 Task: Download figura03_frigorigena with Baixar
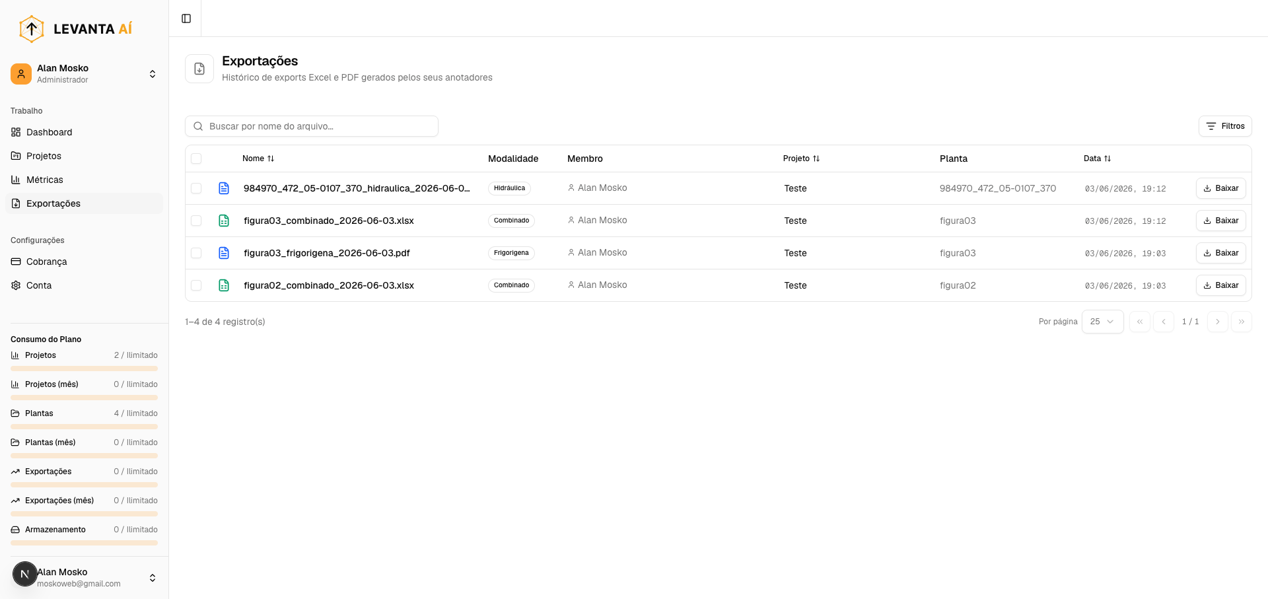coord(1221,253)
